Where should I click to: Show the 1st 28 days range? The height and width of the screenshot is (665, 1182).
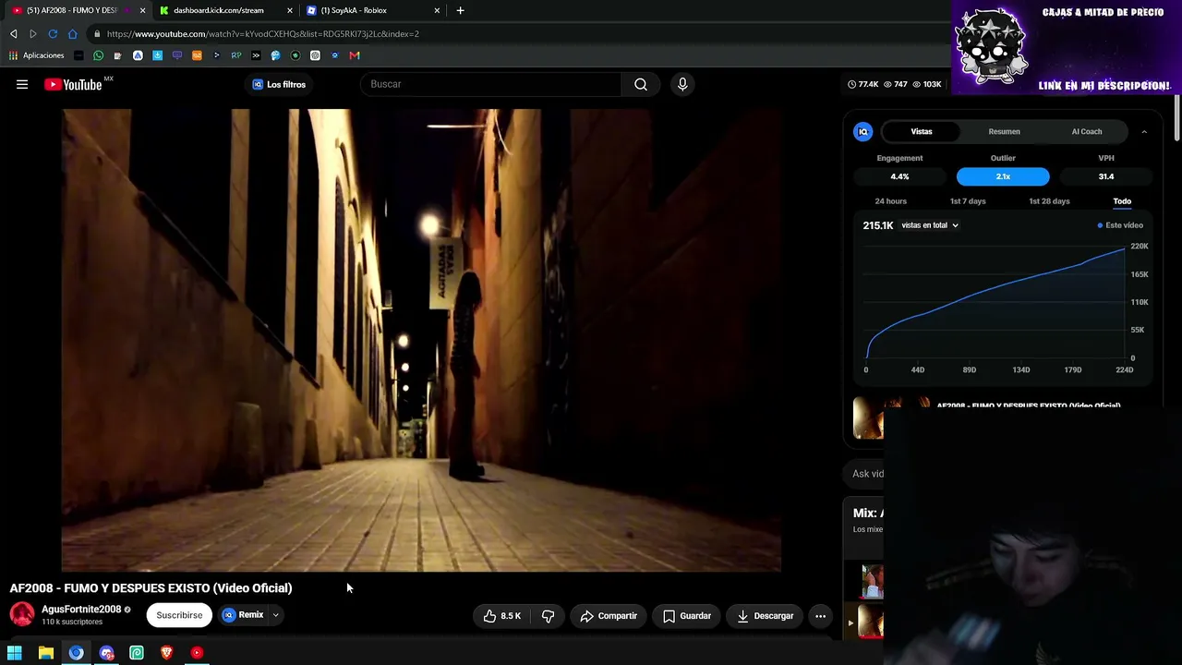[1049, 201]
